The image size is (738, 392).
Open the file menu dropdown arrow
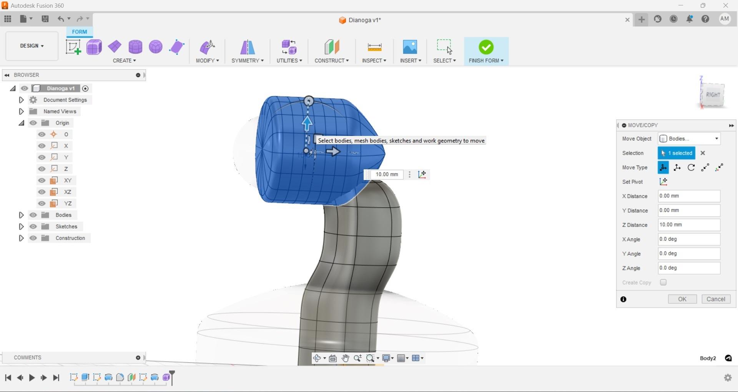point(31,18)
